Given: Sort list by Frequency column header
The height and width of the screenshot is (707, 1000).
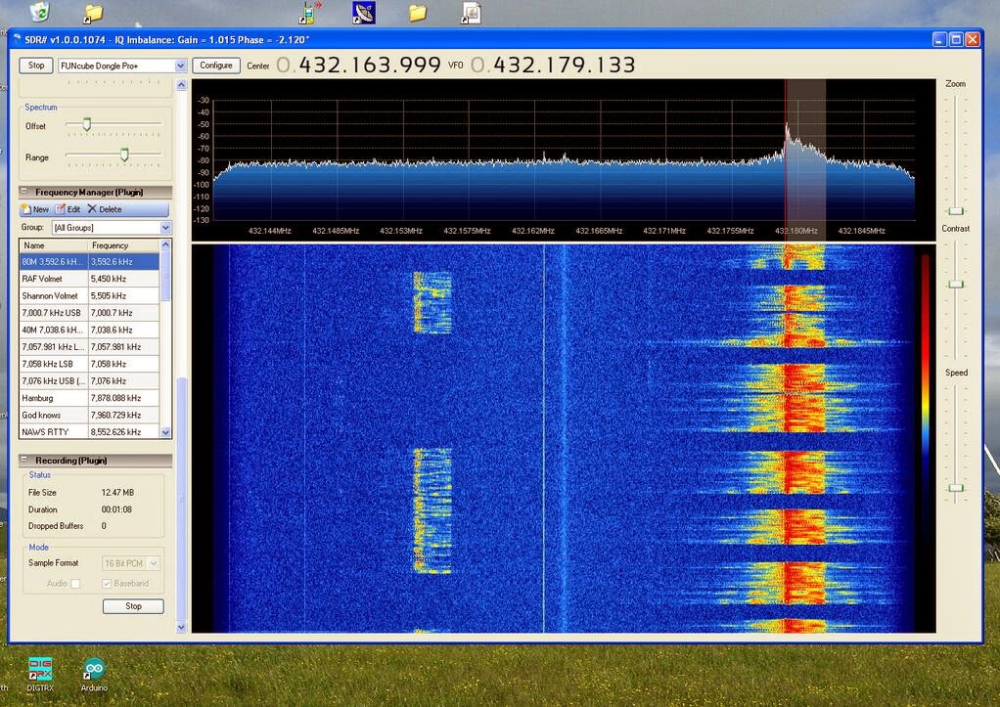Looking at the screenshot, I should coord(123,245).
